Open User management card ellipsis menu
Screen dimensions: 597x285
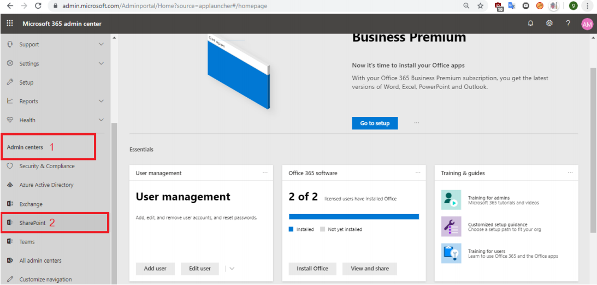tap(265, 173)
